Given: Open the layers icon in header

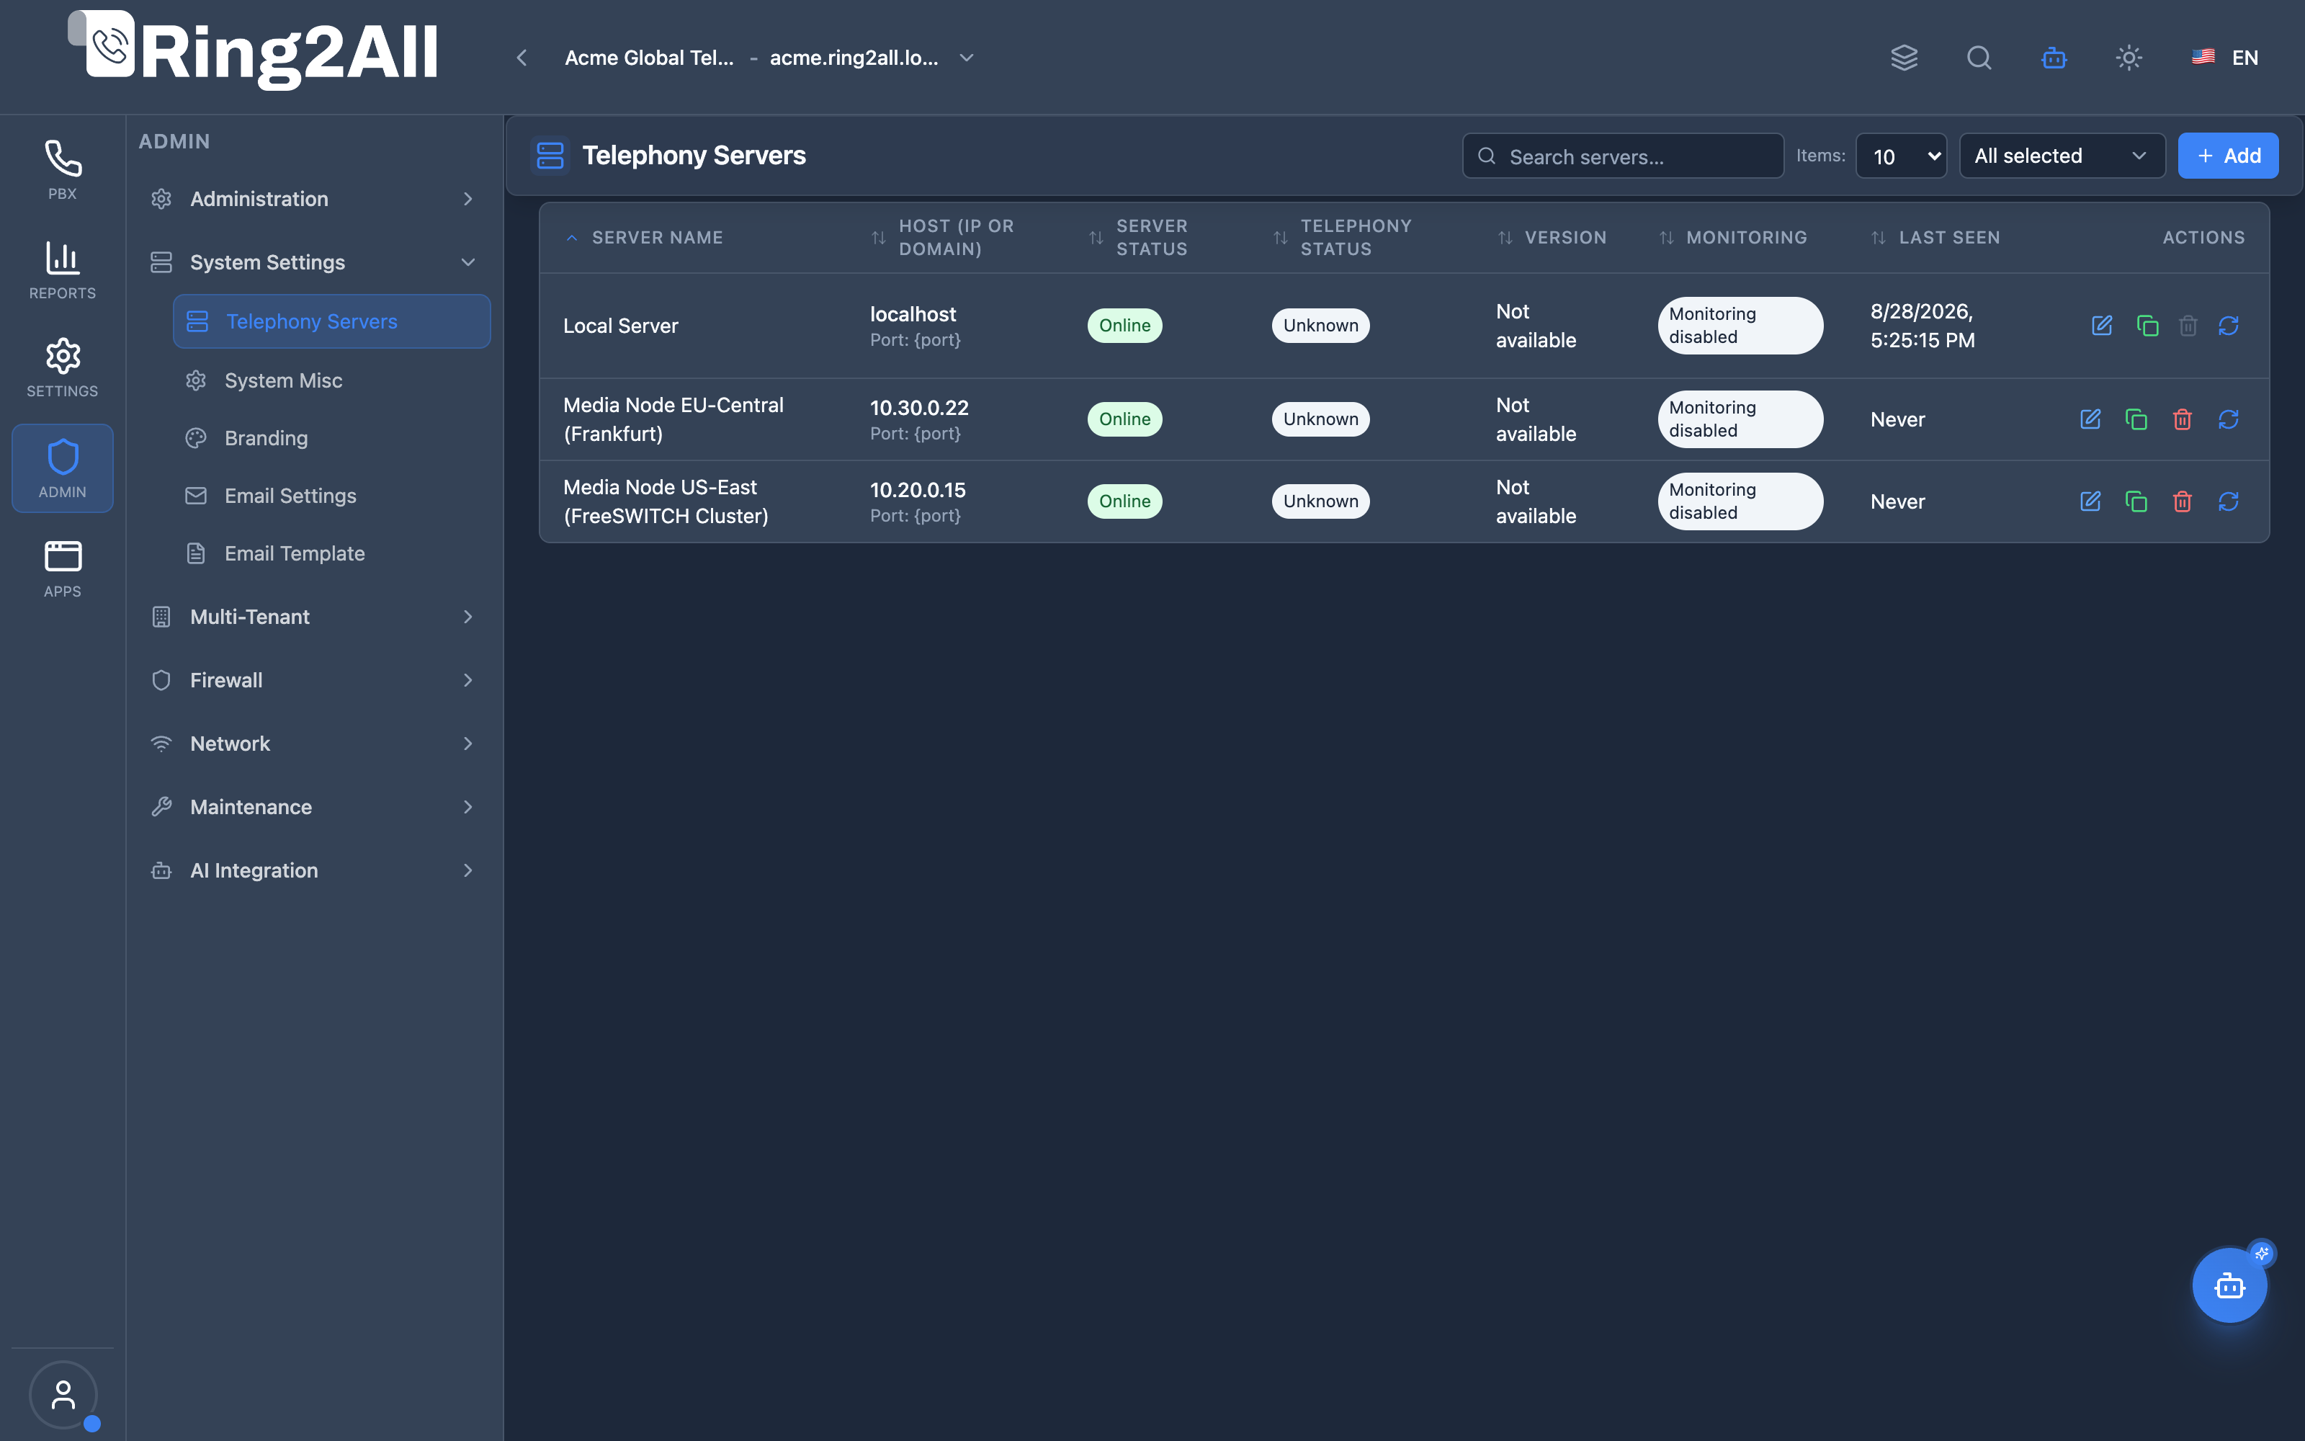Looking at the screenshot, I should [1903, 57].
